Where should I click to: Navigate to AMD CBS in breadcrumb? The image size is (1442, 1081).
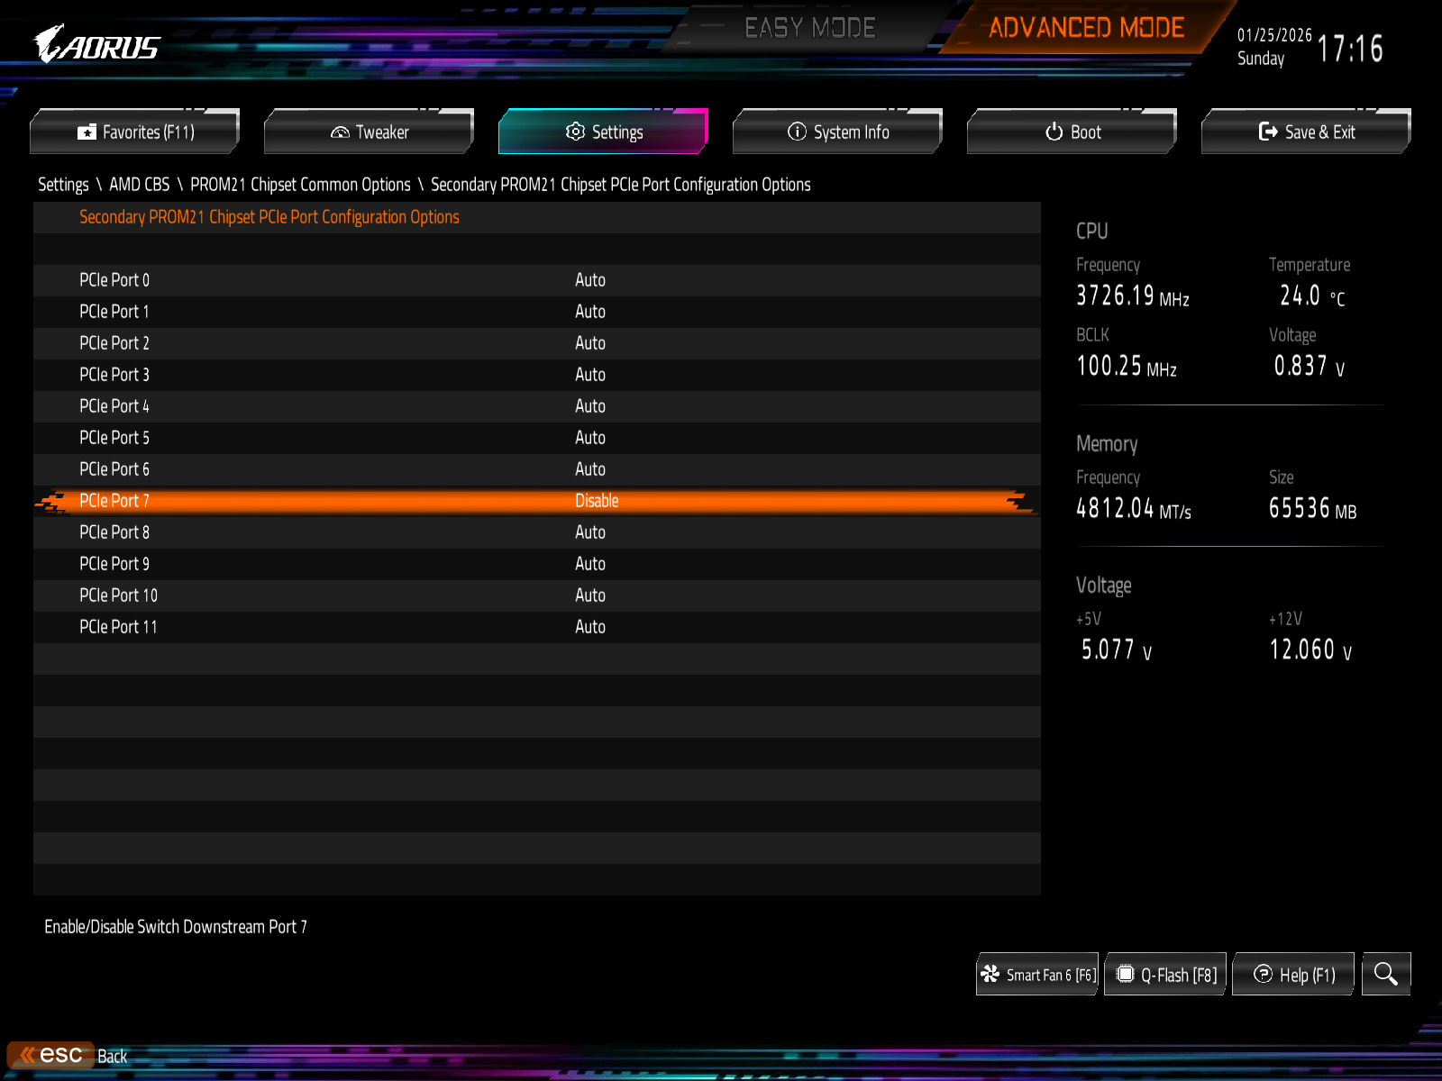[139, 185]
